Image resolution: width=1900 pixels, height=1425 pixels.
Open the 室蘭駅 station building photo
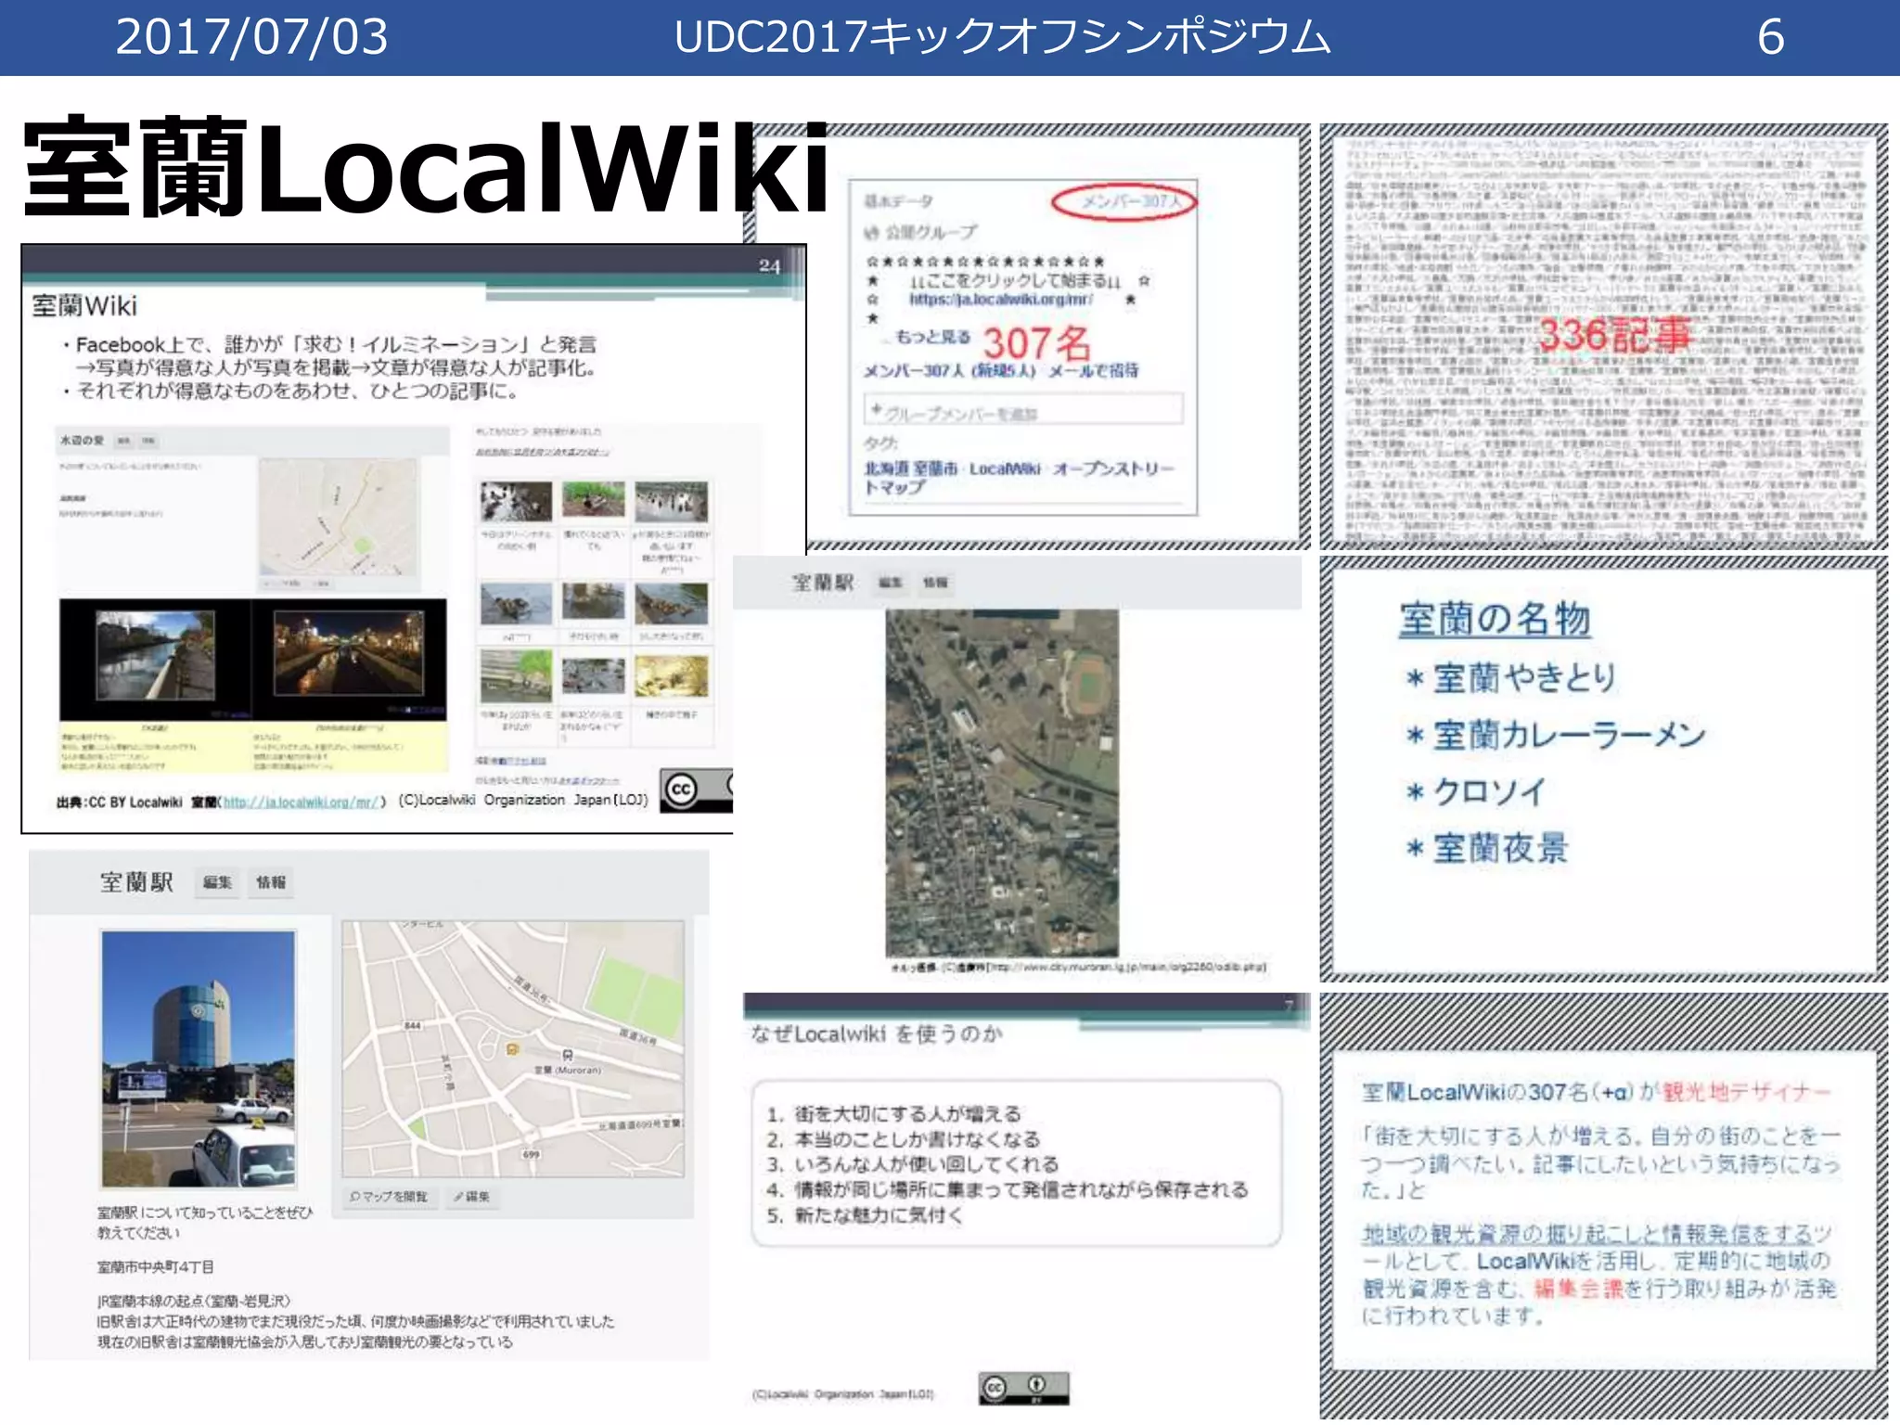198,1059
